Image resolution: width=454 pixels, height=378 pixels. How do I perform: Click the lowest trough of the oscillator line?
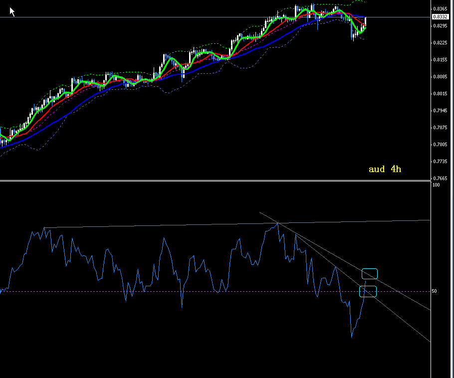pos(351,336)
